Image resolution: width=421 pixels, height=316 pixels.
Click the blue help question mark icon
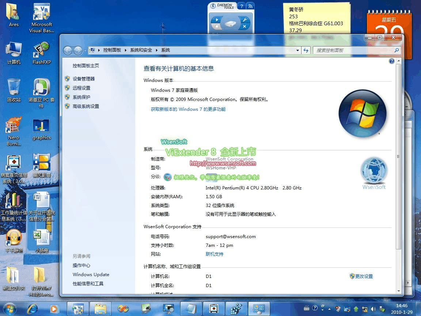coord(391,61)
